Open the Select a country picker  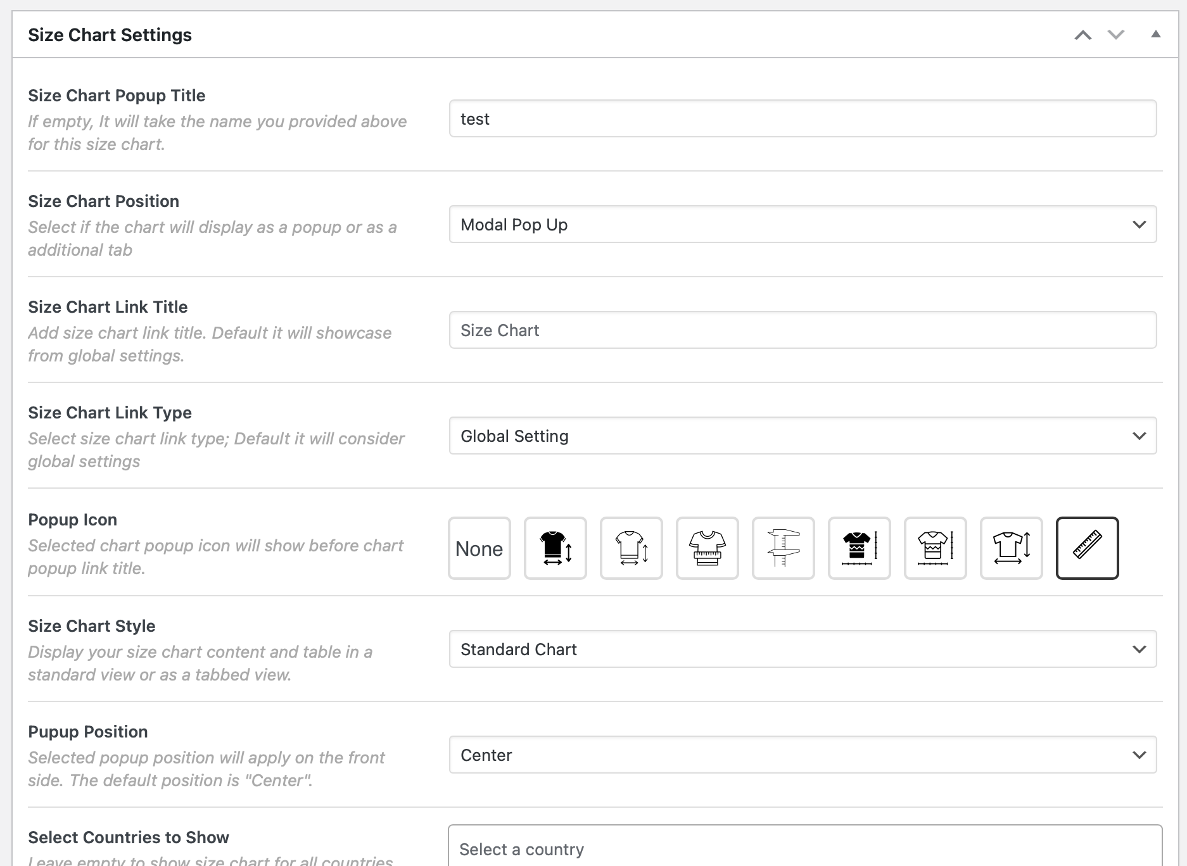[x=803, y=849]
